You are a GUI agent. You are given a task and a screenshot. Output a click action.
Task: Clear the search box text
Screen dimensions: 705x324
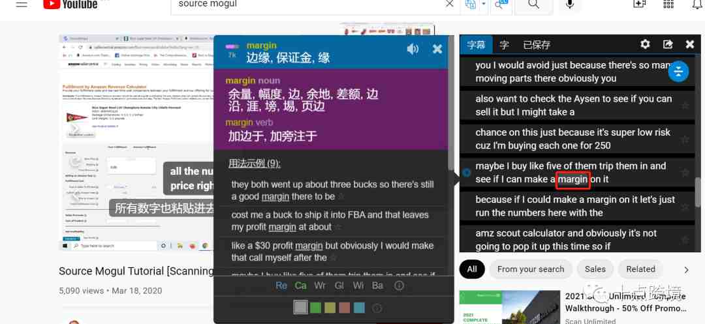coord(449,4)
